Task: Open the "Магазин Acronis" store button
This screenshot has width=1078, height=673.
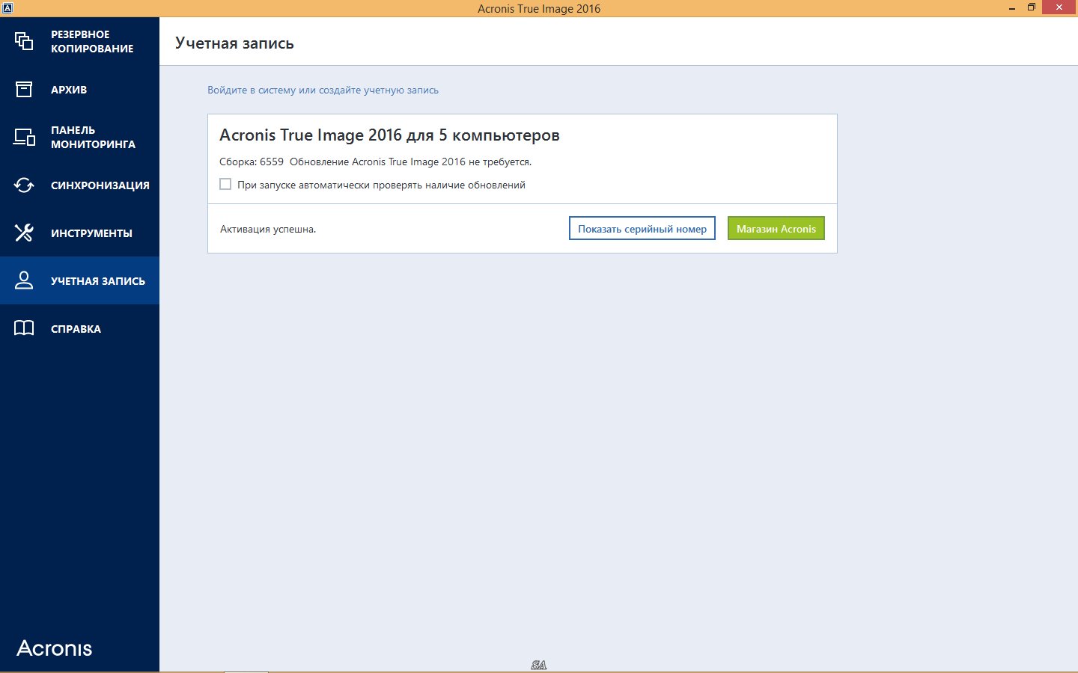Action: coord(776,229)
